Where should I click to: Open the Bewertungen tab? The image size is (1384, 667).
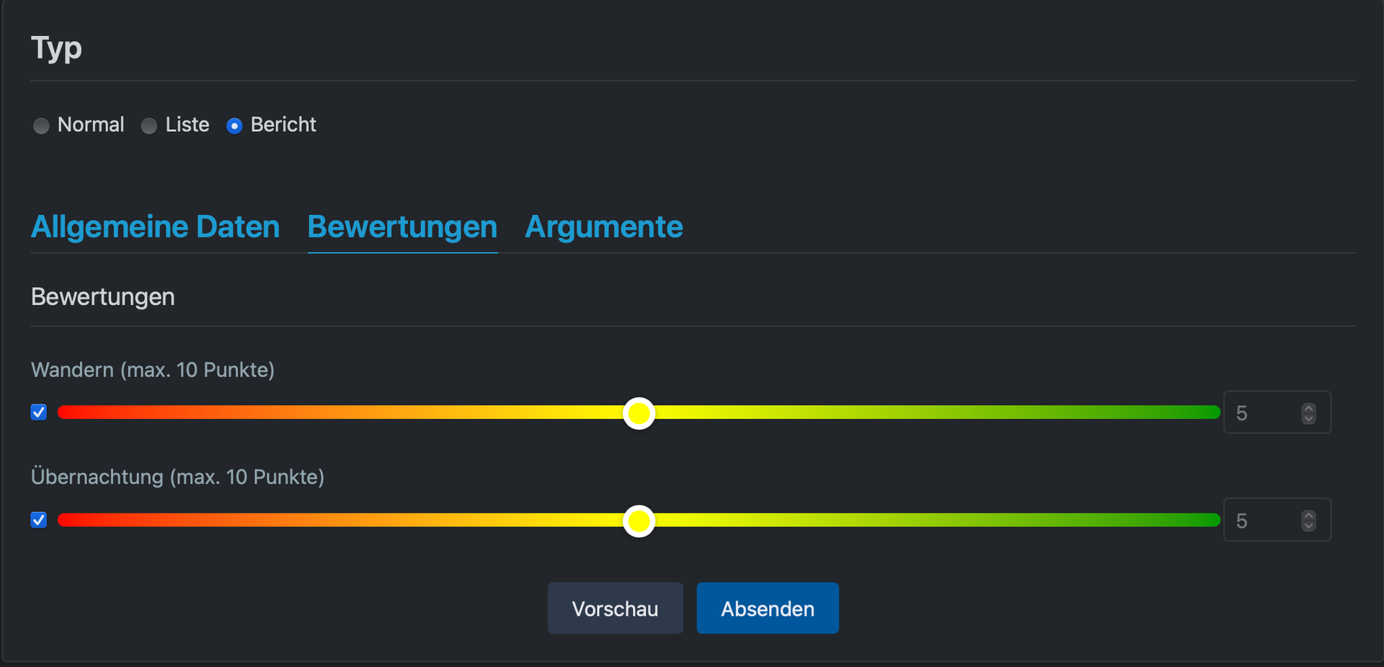point(402,227)
